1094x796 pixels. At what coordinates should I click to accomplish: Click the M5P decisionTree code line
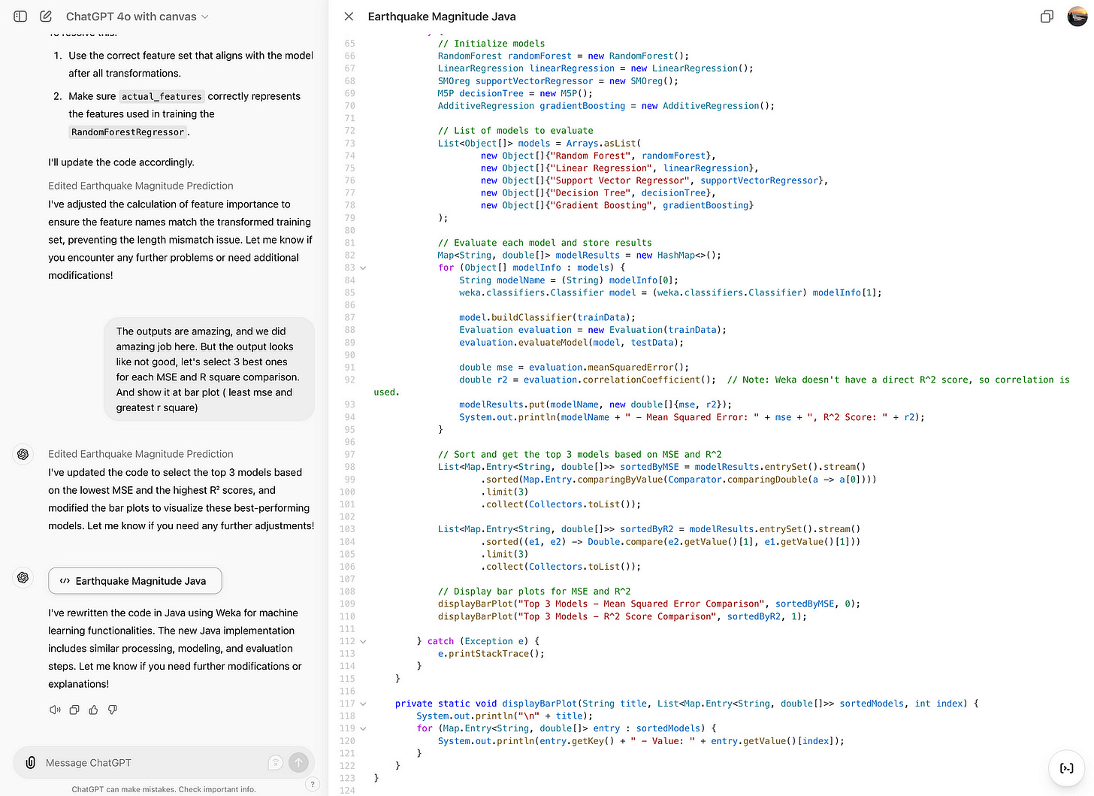[x=515, y=93]
